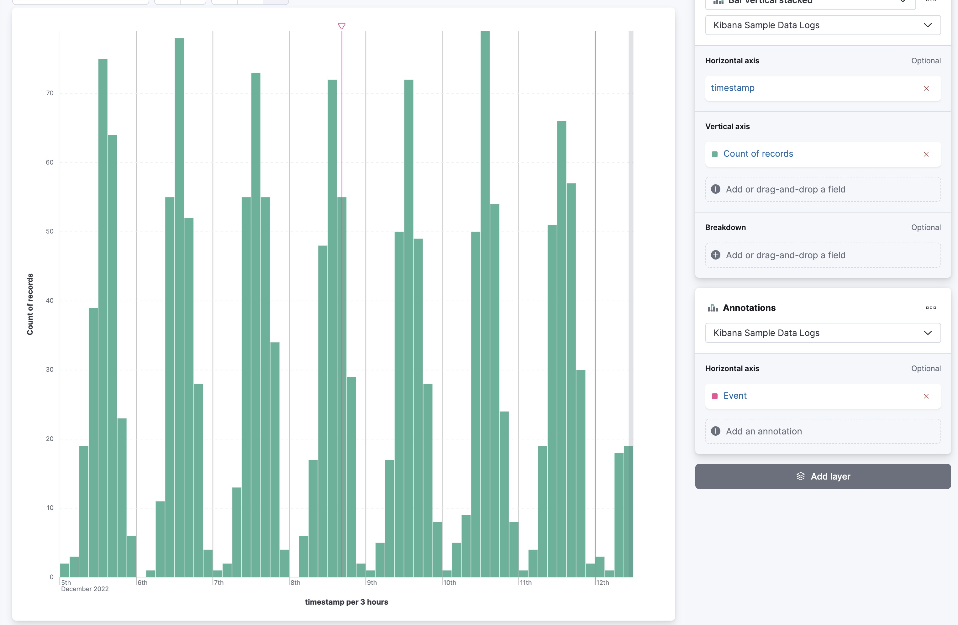Click plus icon beside Add an annotation
This screenshot has width=958, height=625.
point(716,431)
